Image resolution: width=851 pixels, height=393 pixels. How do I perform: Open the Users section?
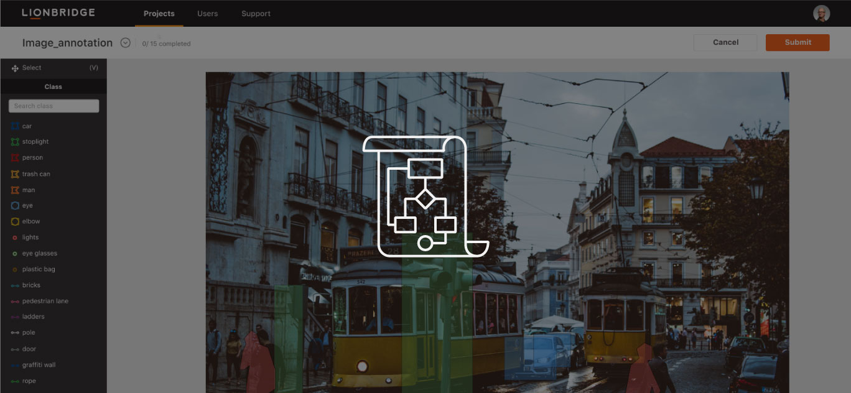pyautogui.click(x=207, y=13)
